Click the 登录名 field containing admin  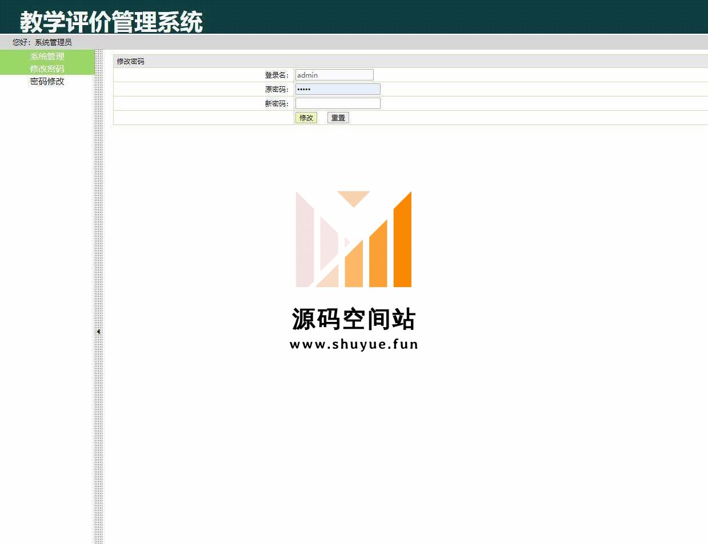coord(334,75)
